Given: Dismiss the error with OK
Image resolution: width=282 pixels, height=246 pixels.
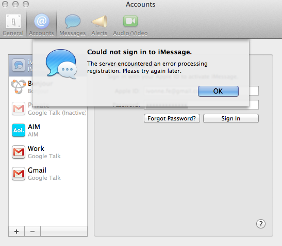Looking at the screenshot, I should coord(218,91).
